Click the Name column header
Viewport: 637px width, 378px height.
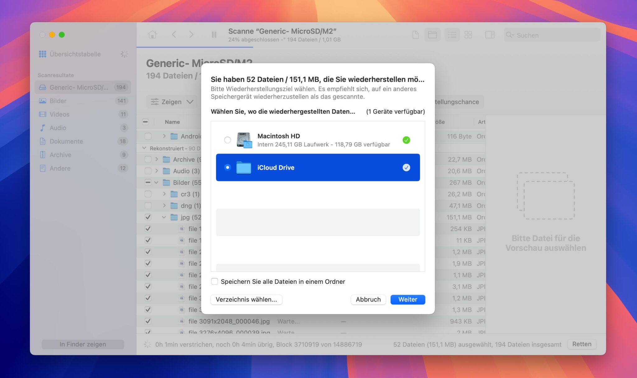pos(172,122)
